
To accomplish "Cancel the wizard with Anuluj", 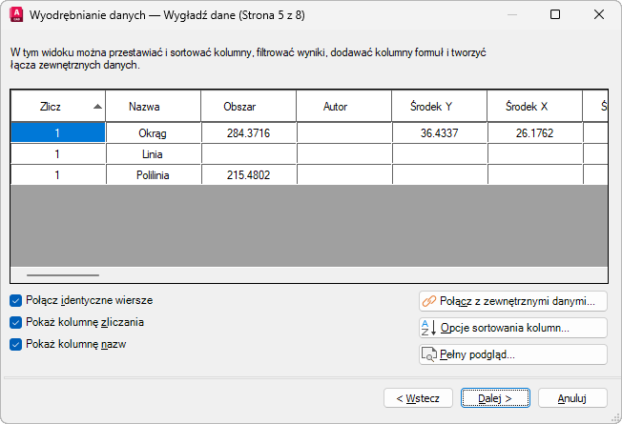I will (x=572, y=397).
